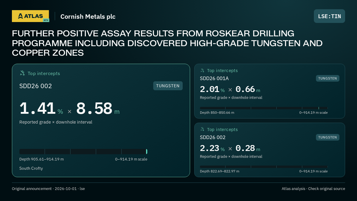Click the 2.23 % grade value
This screenshot has width=357, height=201.
click(212, 148)
